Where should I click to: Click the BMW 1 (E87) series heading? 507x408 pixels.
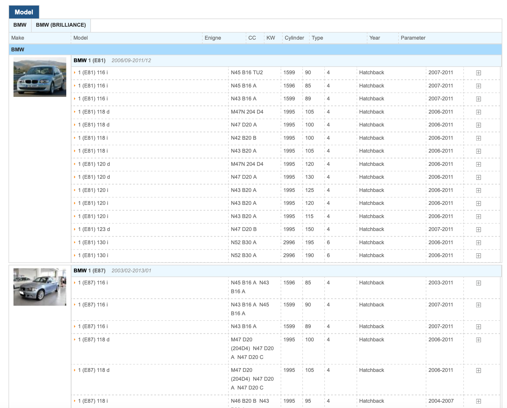tap(89, 271)
